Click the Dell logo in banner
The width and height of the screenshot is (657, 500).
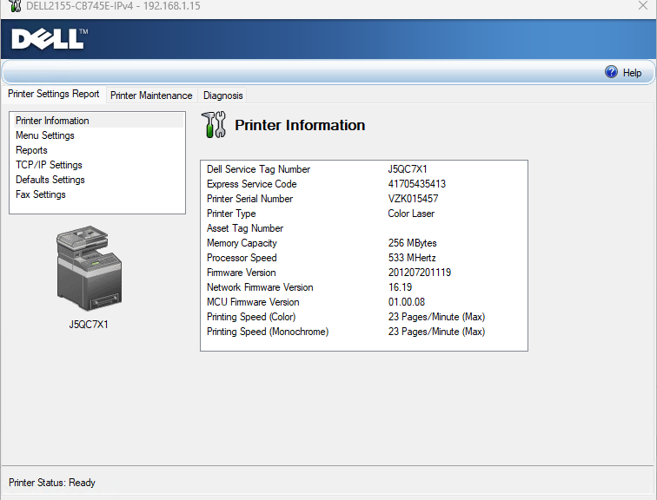[x=50, y=39]
